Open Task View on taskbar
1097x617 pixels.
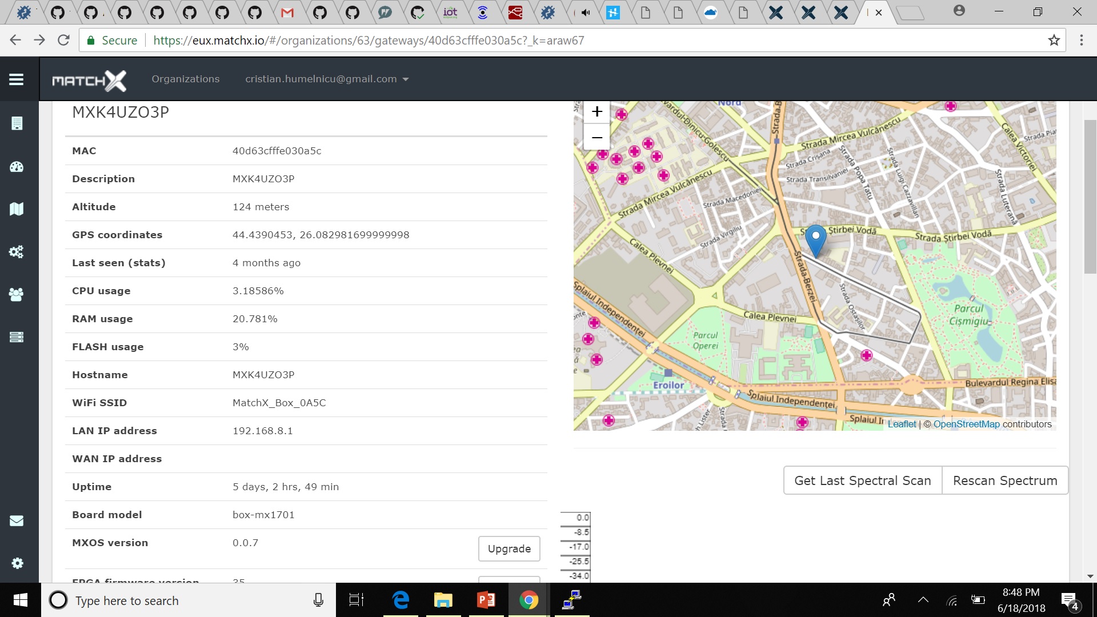click(x=357, y=600)
